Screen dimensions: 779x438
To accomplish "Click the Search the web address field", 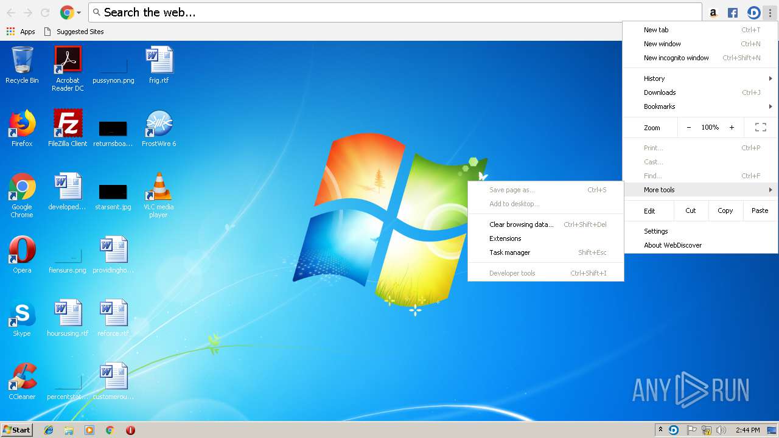I will pyautogui.click(x=396, y=12).
